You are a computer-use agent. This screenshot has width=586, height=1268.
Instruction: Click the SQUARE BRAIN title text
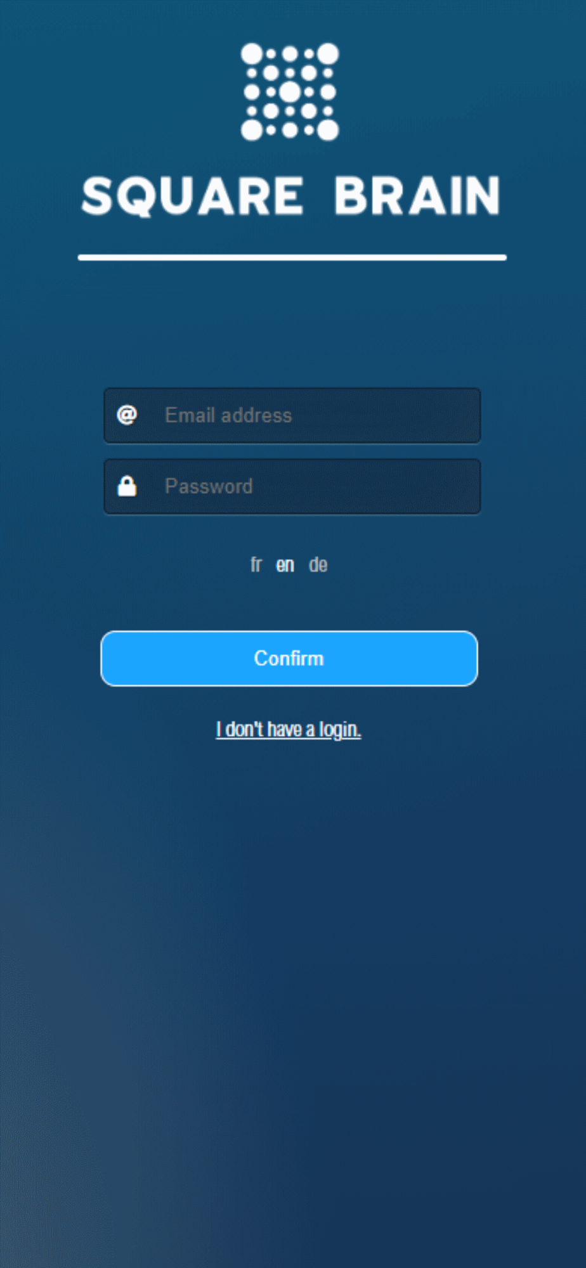(x=291, y=195)
